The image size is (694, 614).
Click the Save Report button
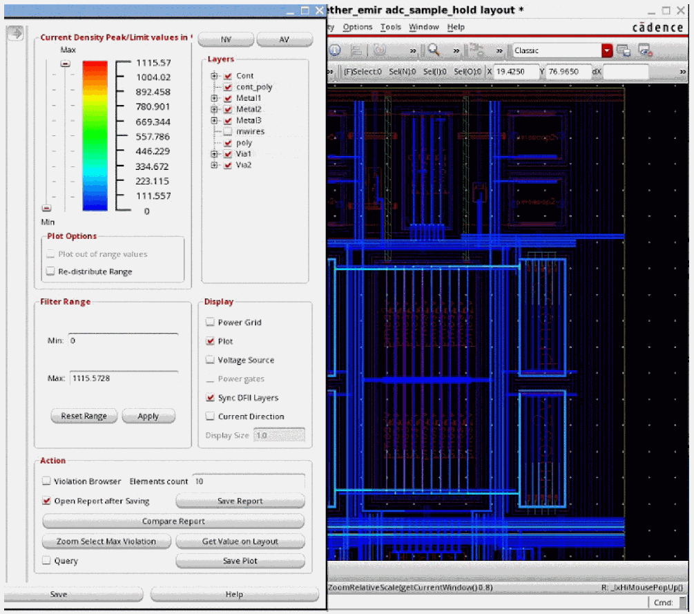click(240, 501)
